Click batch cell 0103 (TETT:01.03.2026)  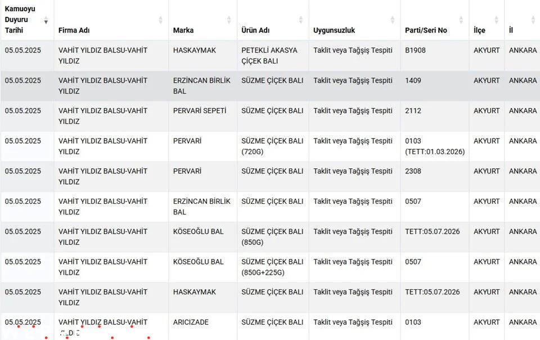point(435,146)
